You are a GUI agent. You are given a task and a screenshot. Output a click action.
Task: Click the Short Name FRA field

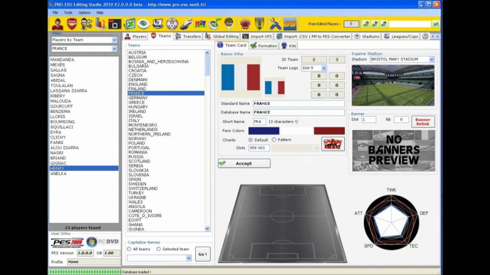pyautogui.click(x=260, y=121)
